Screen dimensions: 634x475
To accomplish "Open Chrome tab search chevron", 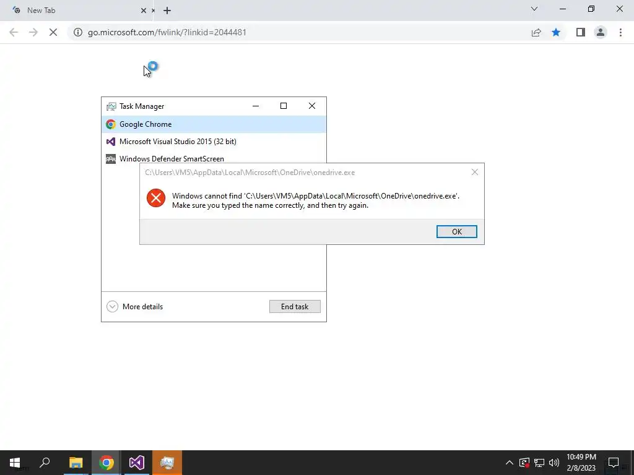I will (x=534, y=9).
